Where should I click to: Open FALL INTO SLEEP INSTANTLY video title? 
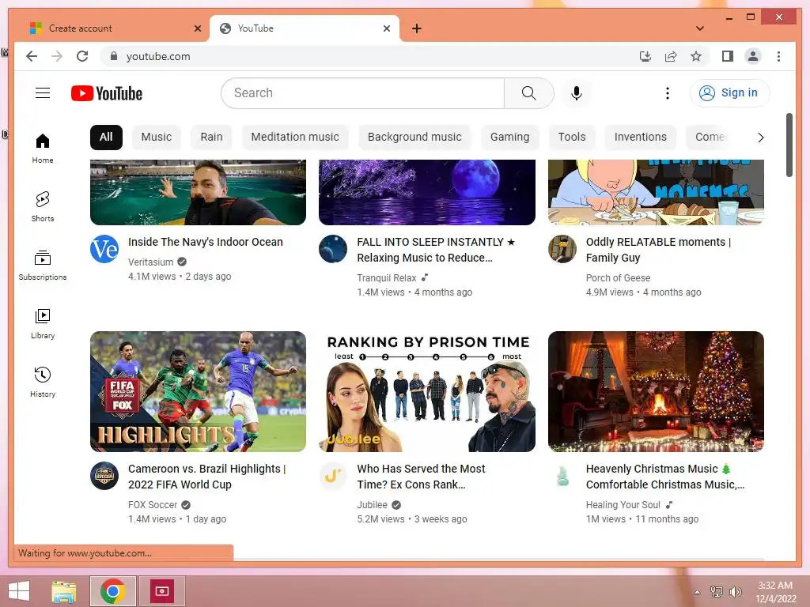(x=436, y=250)
